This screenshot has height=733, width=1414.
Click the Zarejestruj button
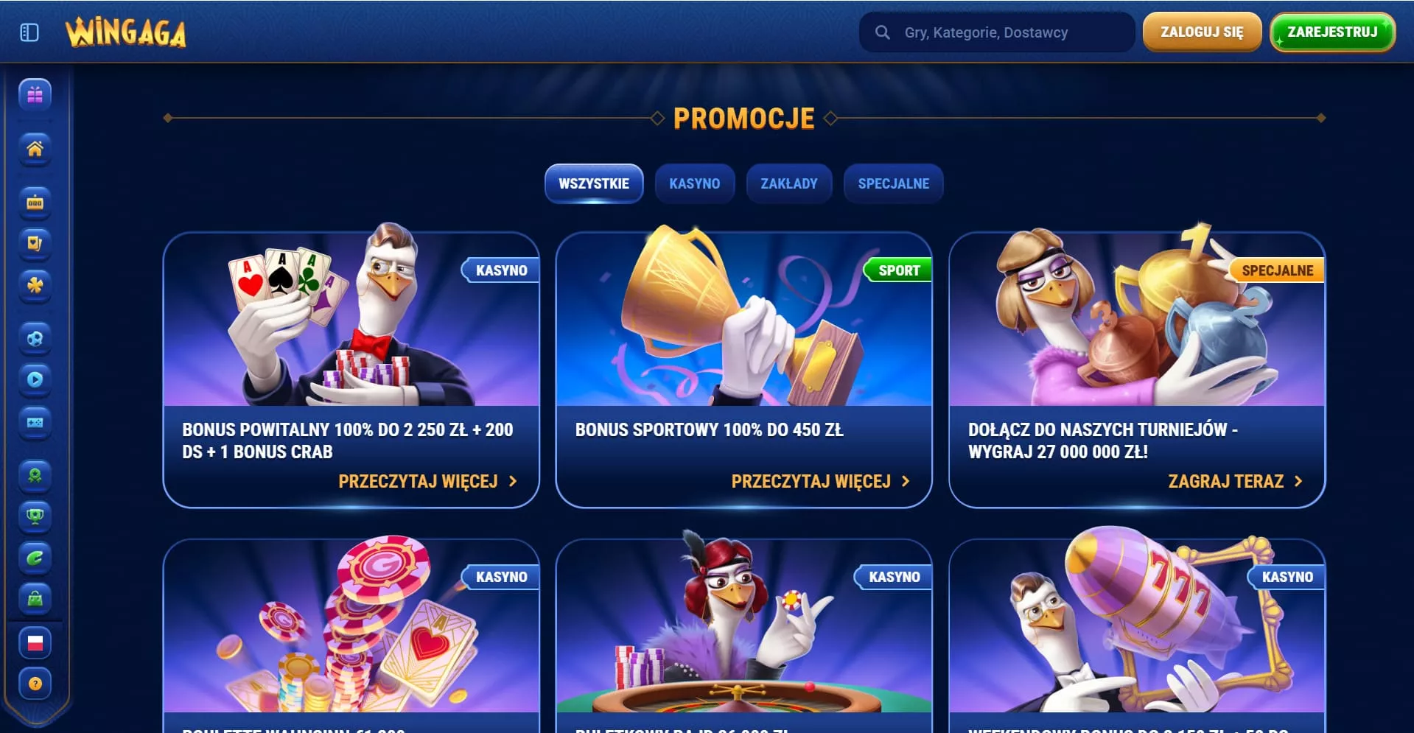(1332, 32)
